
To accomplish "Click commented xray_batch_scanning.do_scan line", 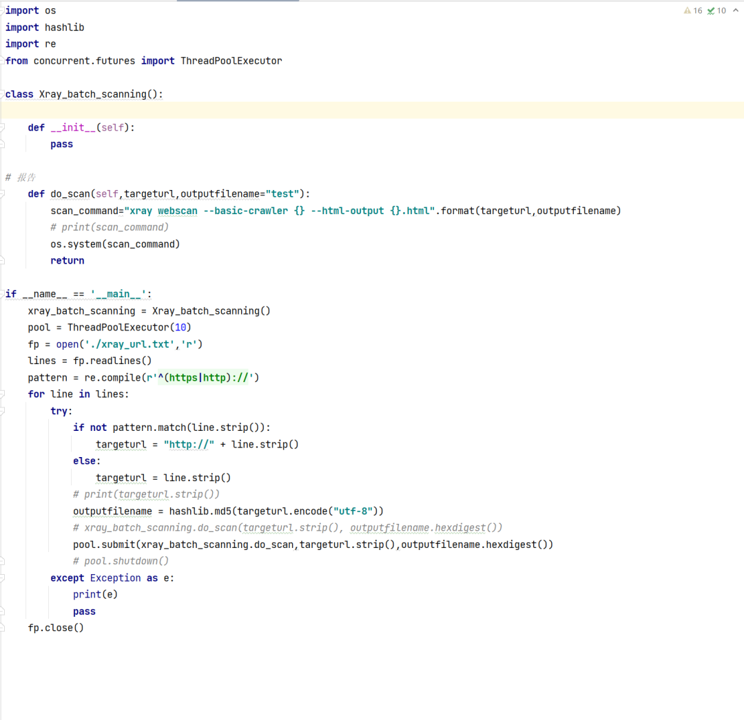I will pos(287,527).
